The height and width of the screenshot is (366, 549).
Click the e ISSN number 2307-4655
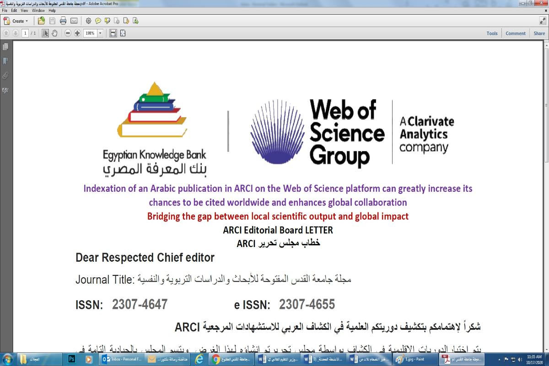point(307,304)
